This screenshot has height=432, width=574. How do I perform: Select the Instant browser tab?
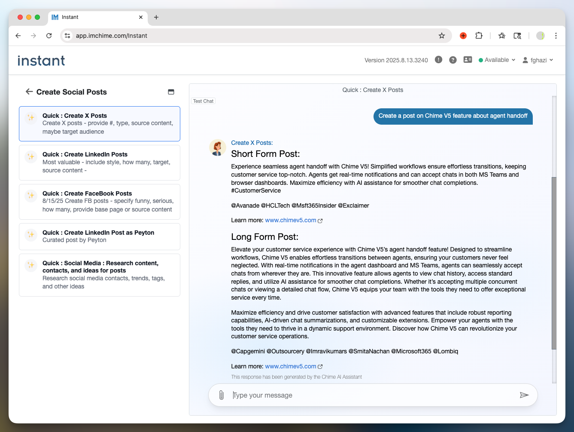pos(97,17)
